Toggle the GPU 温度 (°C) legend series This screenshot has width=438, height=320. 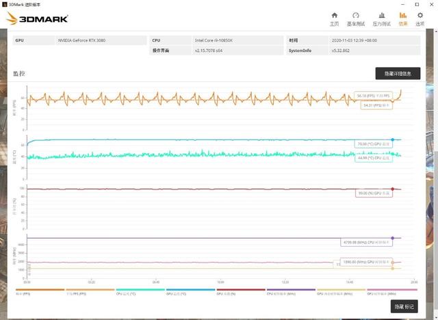190,292
